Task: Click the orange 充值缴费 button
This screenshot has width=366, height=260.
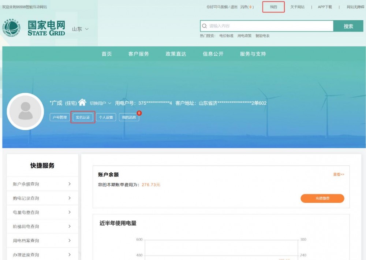Action: tap(322, 198)
